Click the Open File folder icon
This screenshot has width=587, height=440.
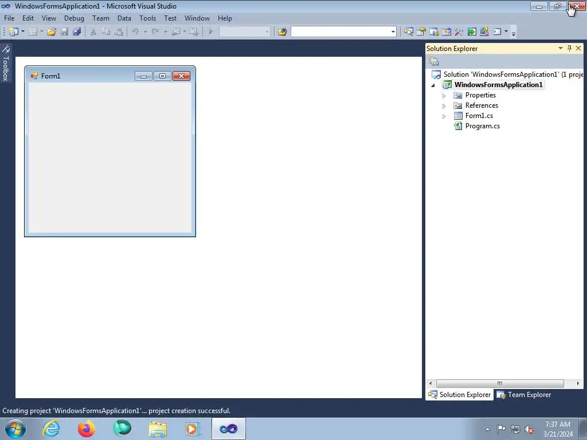point(52,32)
